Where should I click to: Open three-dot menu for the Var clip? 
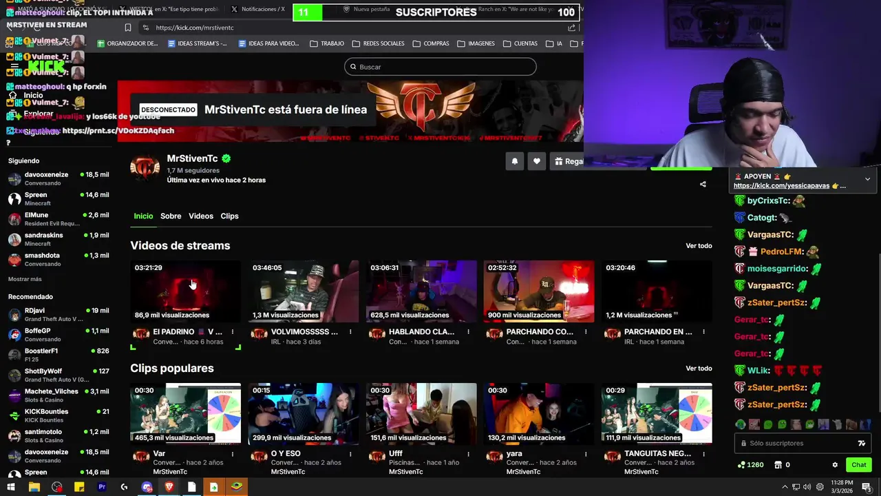[233, 454]
